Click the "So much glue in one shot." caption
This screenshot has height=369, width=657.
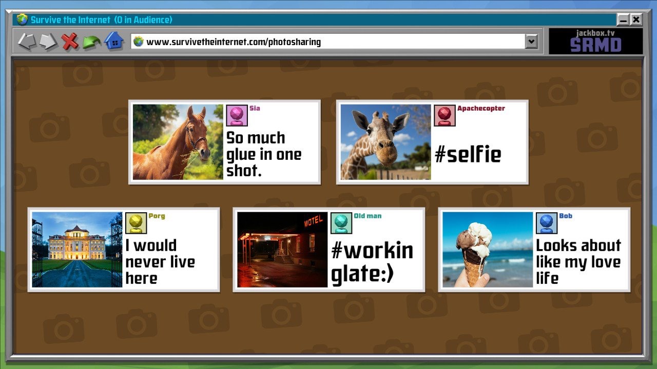click(264, 154)
